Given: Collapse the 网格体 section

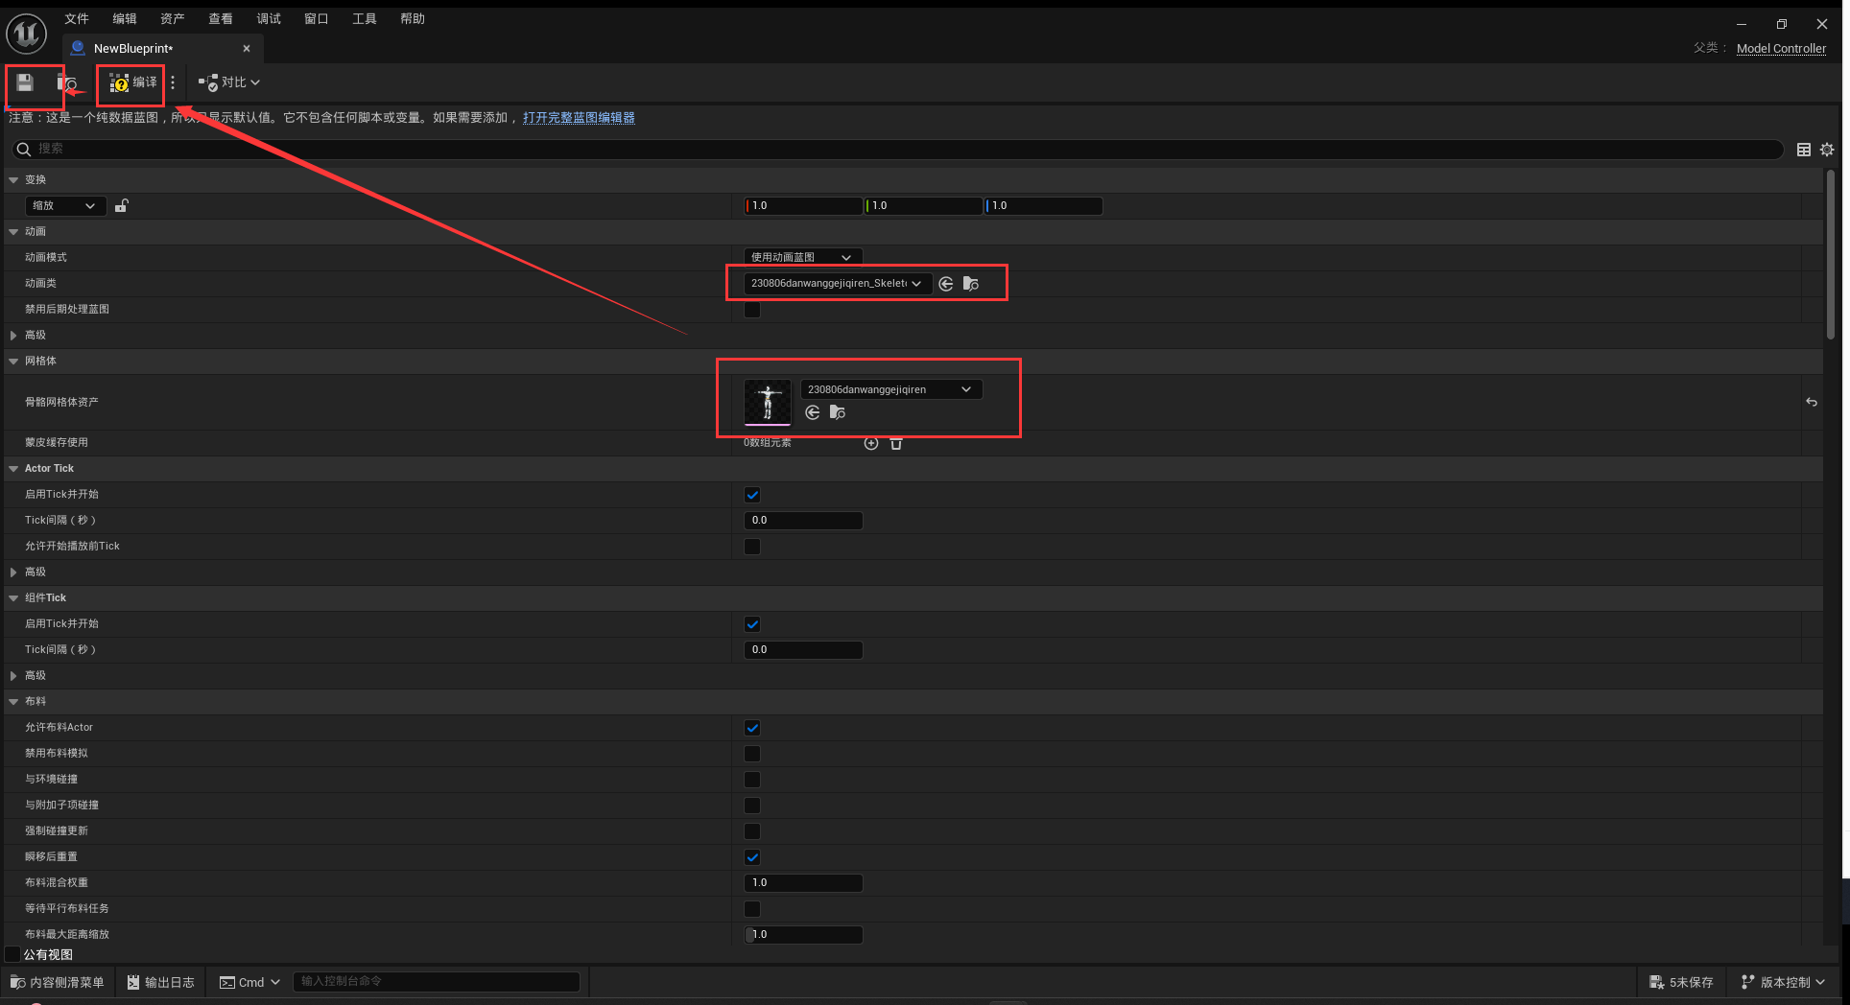Looking at the screenshot, I should point(14,362).
